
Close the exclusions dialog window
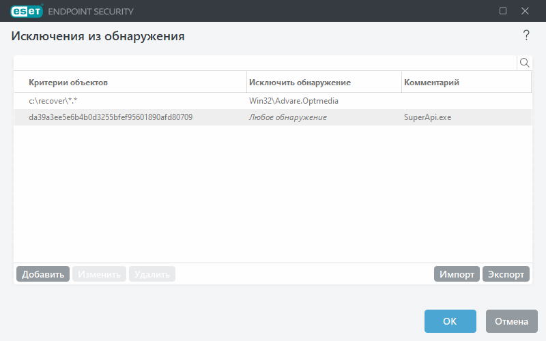[525, 11]
